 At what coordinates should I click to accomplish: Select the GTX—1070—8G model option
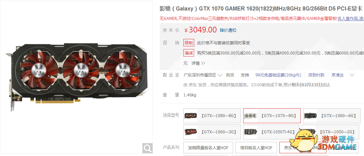coord(272,116)
